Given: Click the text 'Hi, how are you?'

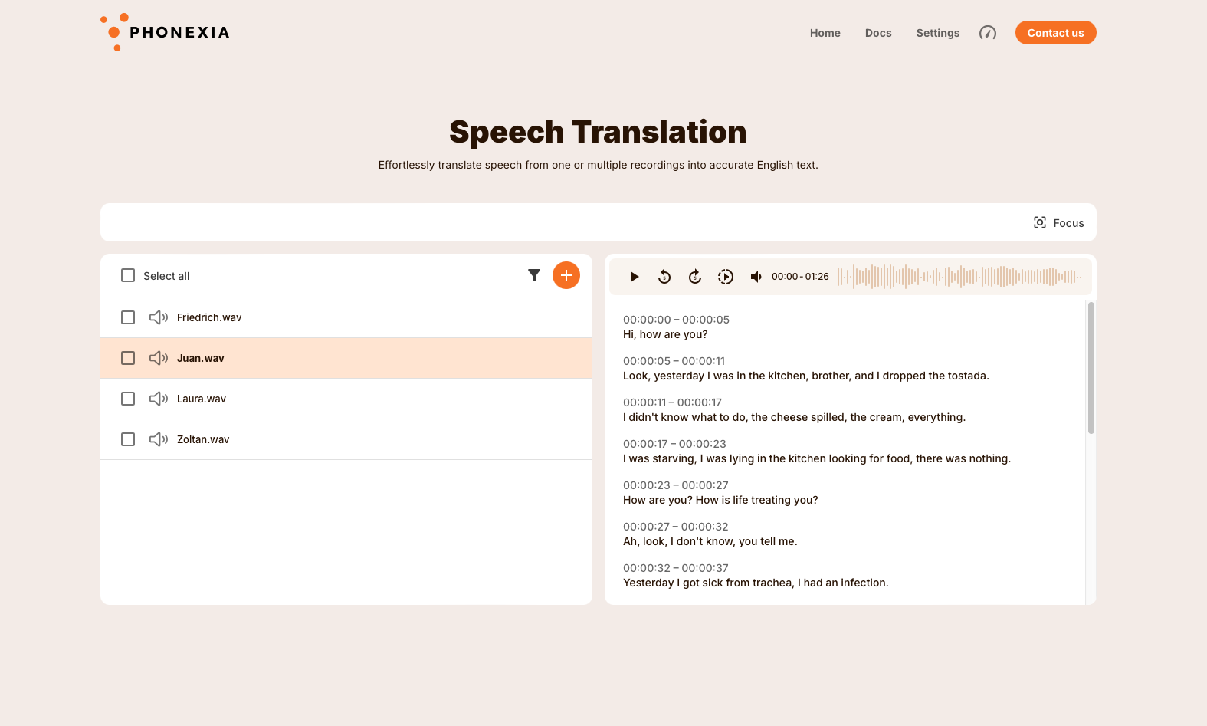Looking at the screenshot, I should click(x=665, y=334).
